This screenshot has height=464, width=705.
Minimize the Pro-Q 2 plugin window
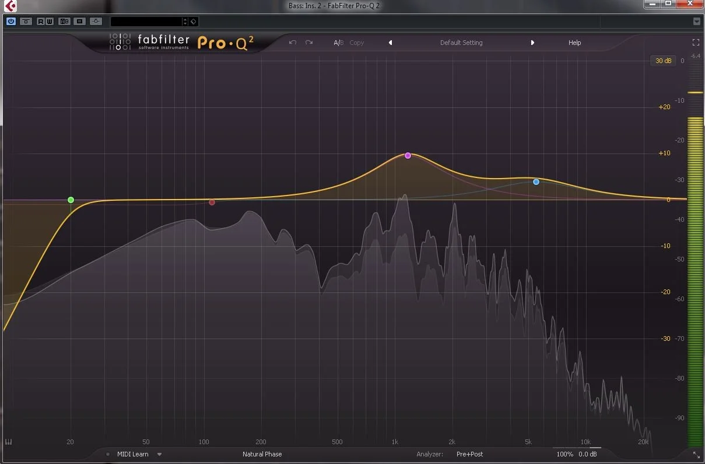tap(653, 4)
